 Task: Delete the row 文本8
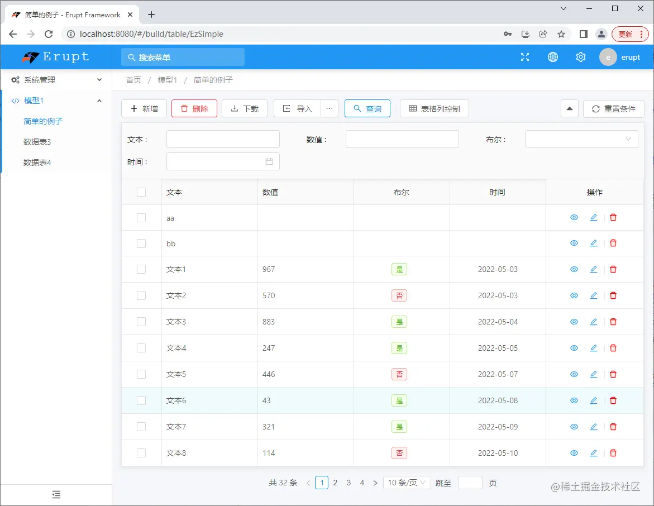613,453
